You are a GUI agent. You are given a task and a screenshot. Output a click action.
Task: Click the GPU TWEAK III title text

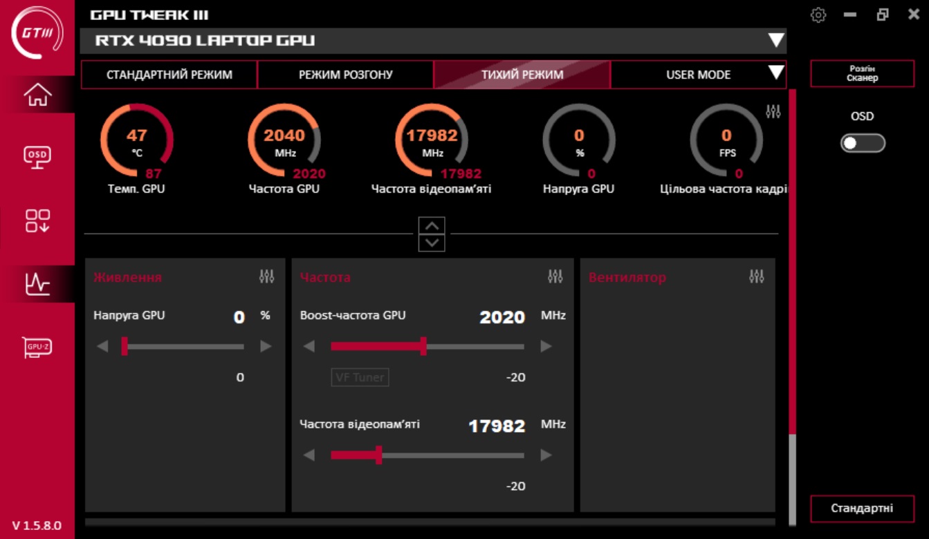point(149,15)
